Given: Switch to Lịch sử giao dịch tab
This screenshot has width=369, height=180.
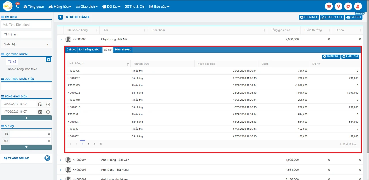Looking at the screenshot, I should click(90, 49).
